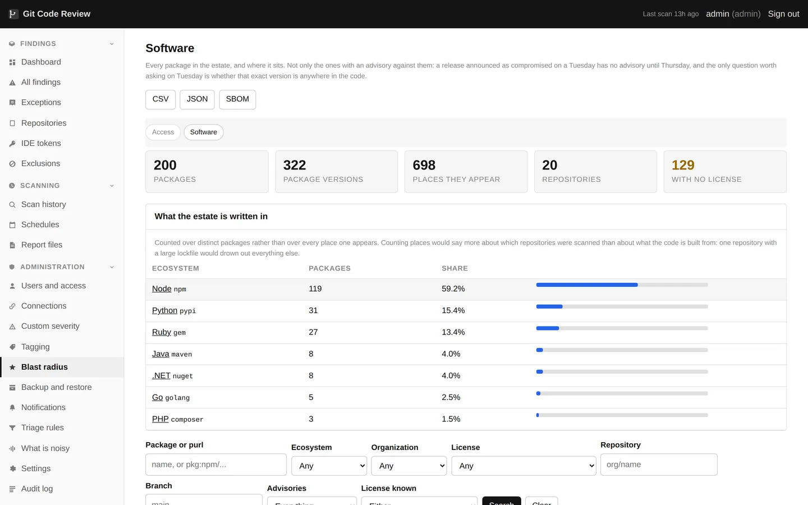Open the Organization dropdown
The image size is (808, 505).
point(409,466)
